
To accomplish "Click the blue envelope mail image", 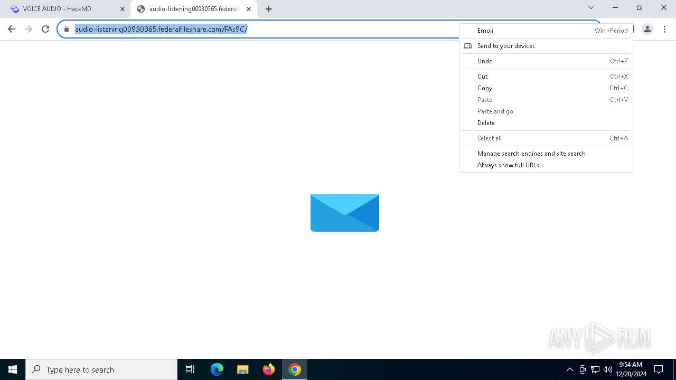I will point(345,213).
